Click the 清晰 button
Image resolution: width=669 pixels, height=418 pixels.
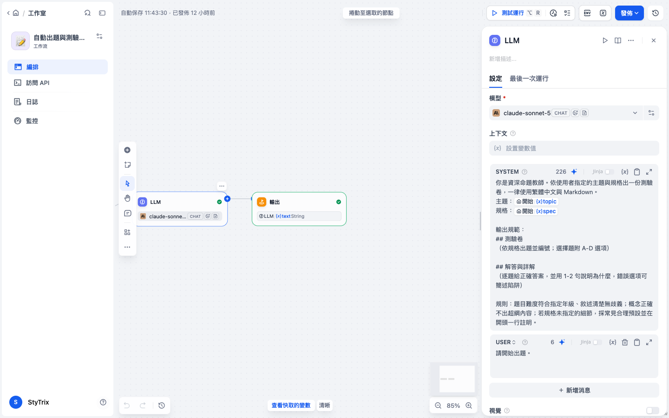(324, 405)
